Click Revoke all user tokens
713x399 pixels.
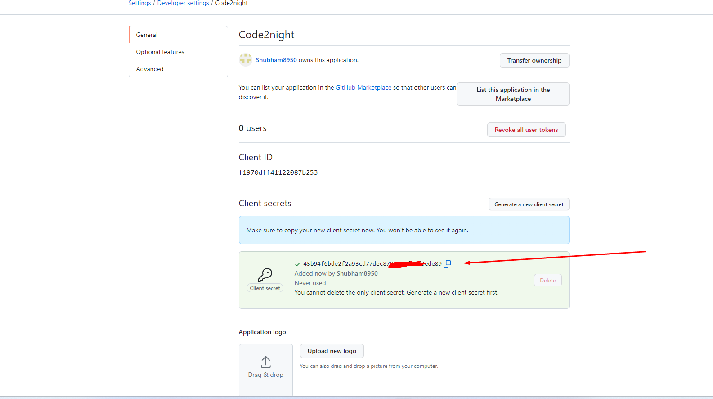coord(526,130)
